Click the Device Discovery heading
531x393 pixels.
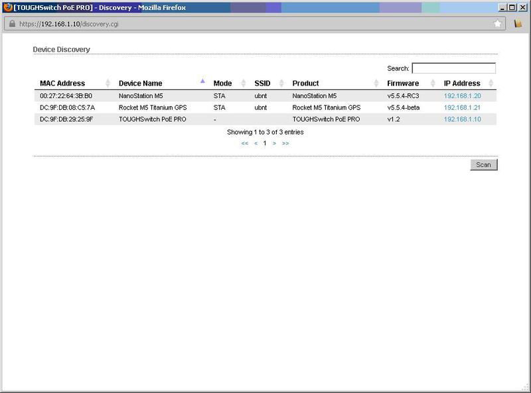tap(61, 50)
